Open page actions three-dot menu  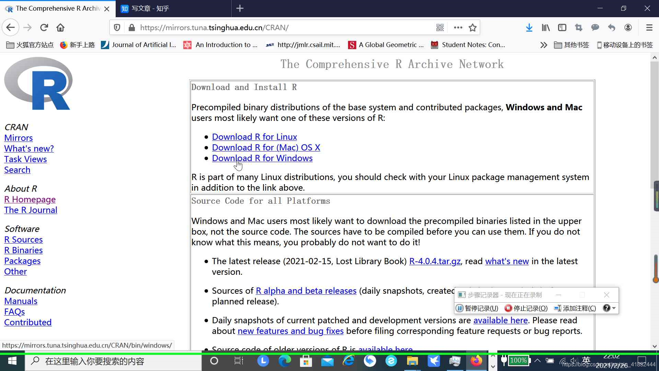pos(458,27)
